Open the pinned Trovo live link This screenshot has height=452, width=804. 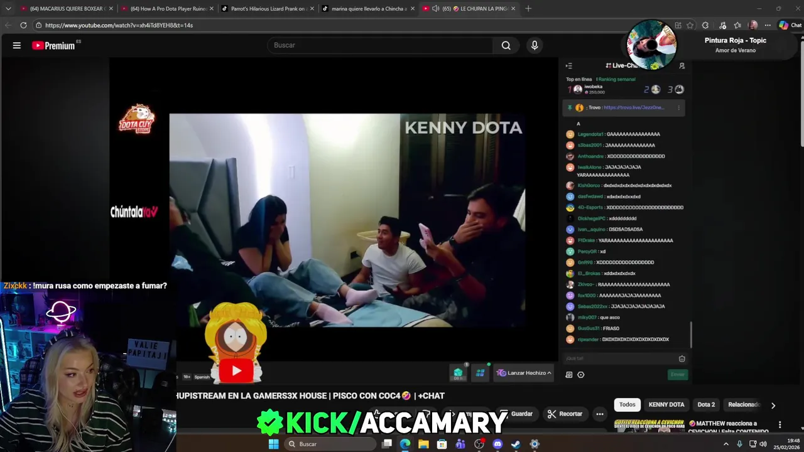click(x=633, y=107)
